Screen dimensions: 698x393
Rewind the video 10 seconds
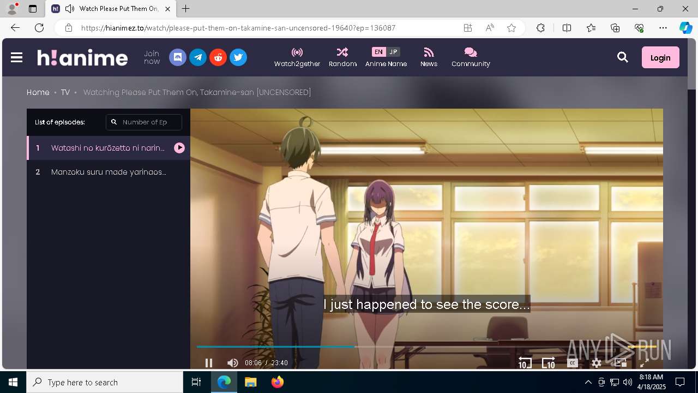(x=525, y=363)
